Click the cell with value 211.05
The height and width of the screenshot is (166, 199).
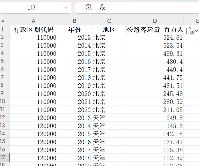pos(155,109)
